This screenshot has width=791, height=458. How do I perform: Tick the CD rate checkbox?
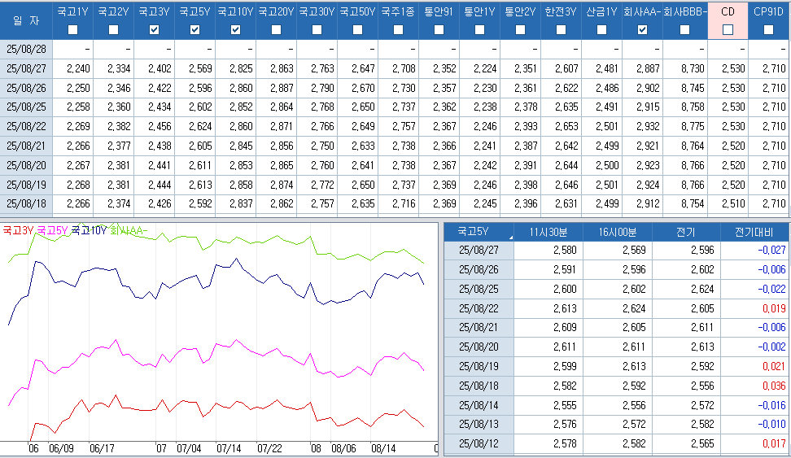pos(728,30)
